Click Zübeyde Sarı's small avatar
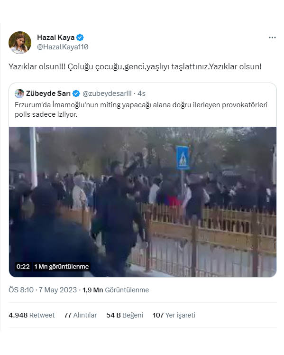 tap(19, 93)
